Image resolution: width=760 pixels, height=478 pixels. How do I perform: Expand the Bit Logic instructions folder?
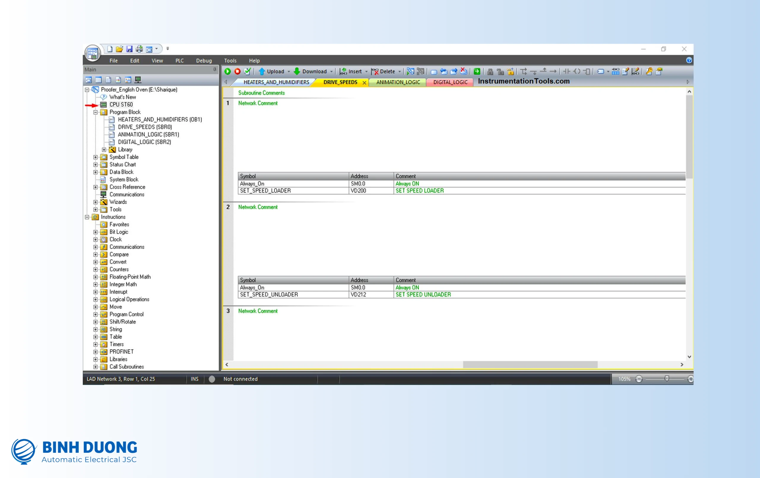(95, 232)
